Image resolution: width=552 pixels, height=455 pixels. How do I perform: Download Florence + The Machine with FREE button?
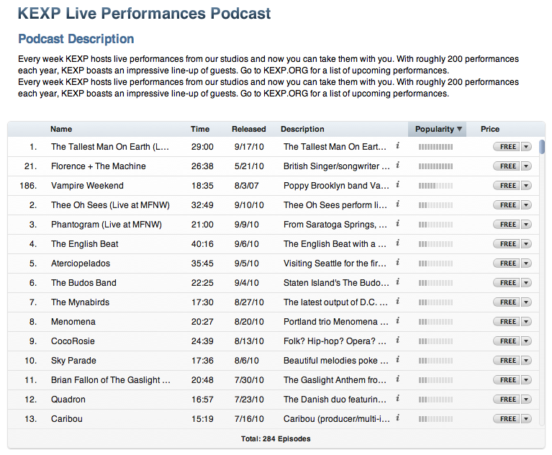(x=507, y=166)
